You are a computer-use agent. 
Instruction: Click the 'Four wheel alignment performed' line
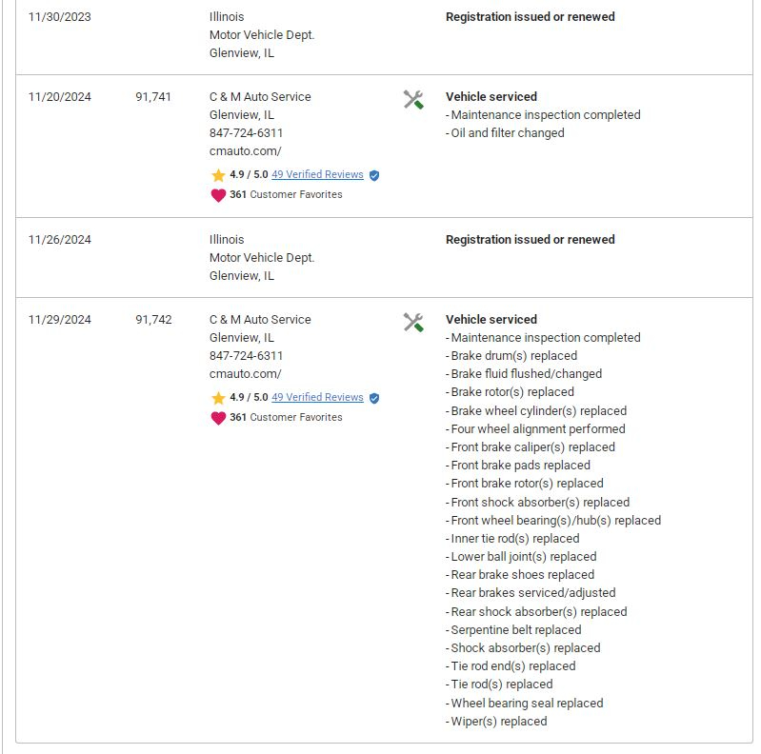point(537,429)
